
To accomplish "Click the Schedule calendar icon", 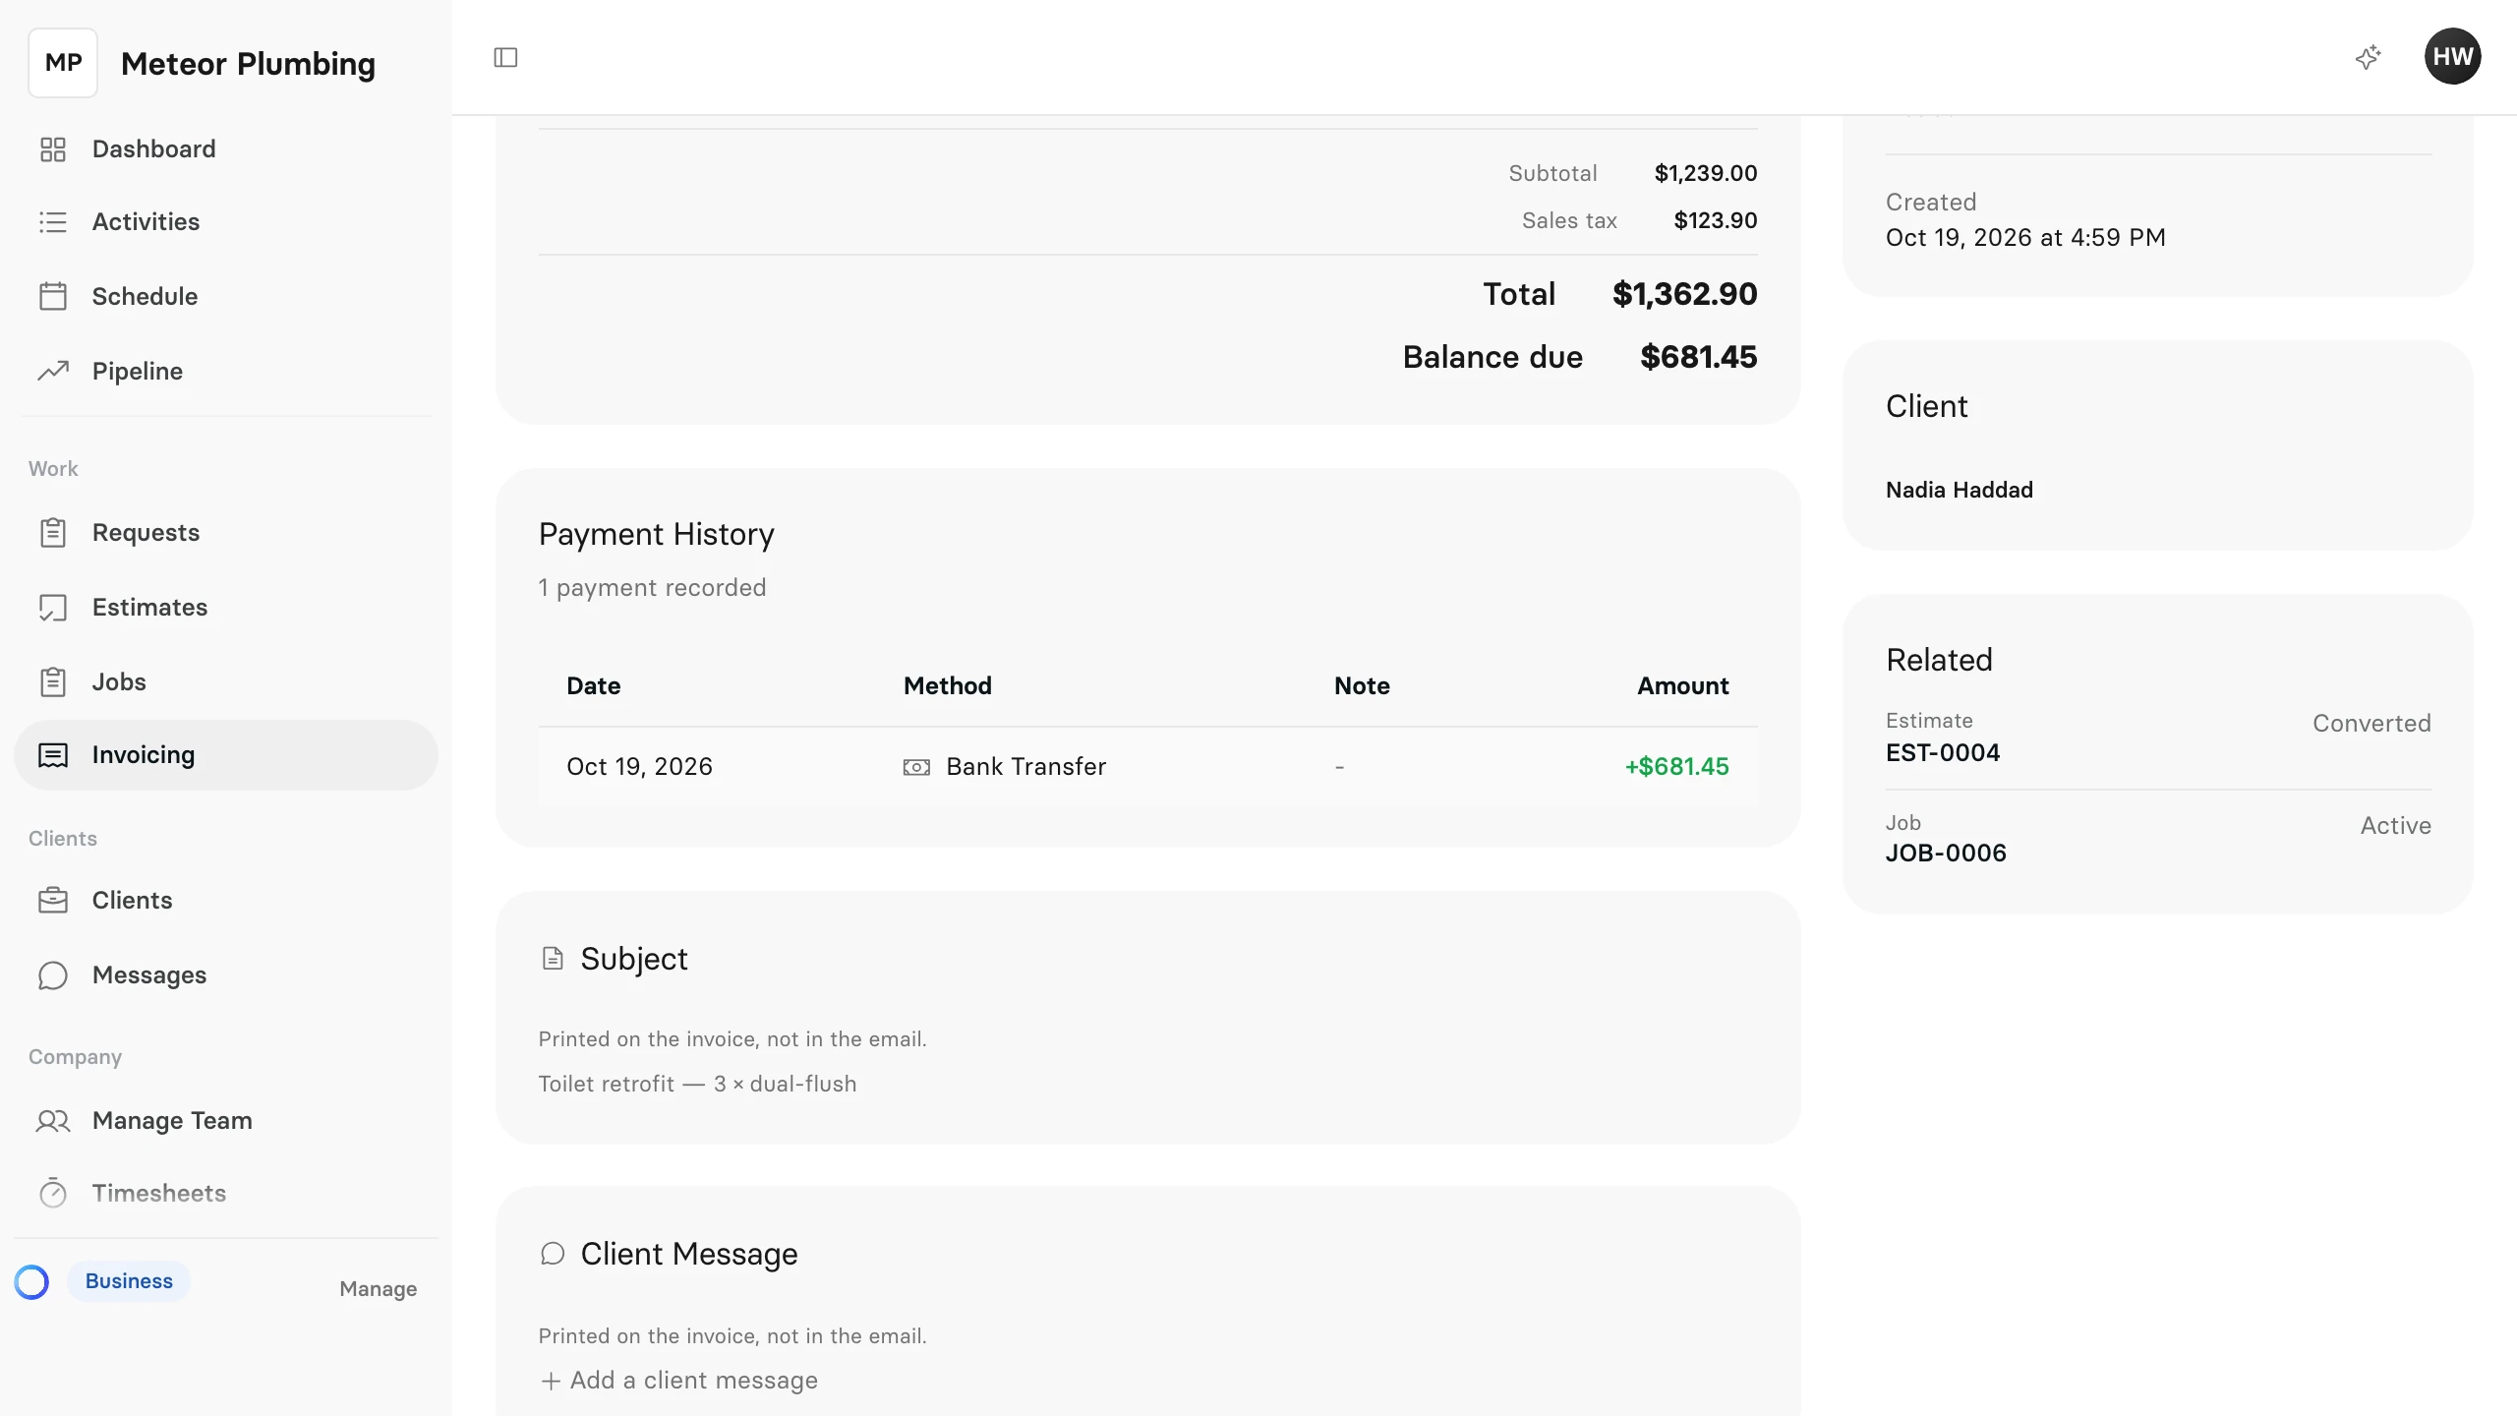I will (52, 296).
